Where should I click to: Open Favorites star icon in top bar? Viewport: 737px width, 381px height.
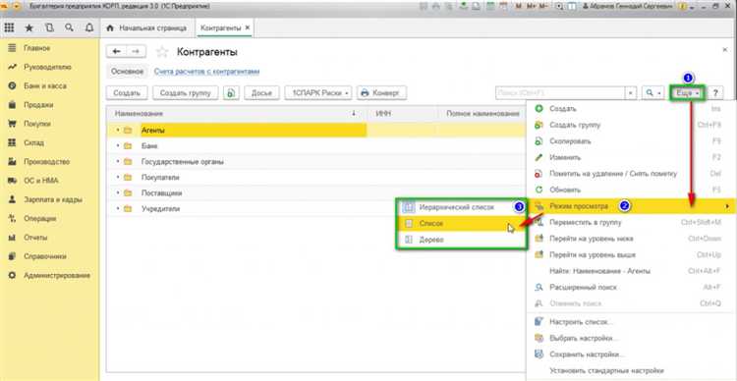click(x=29, y=28)
